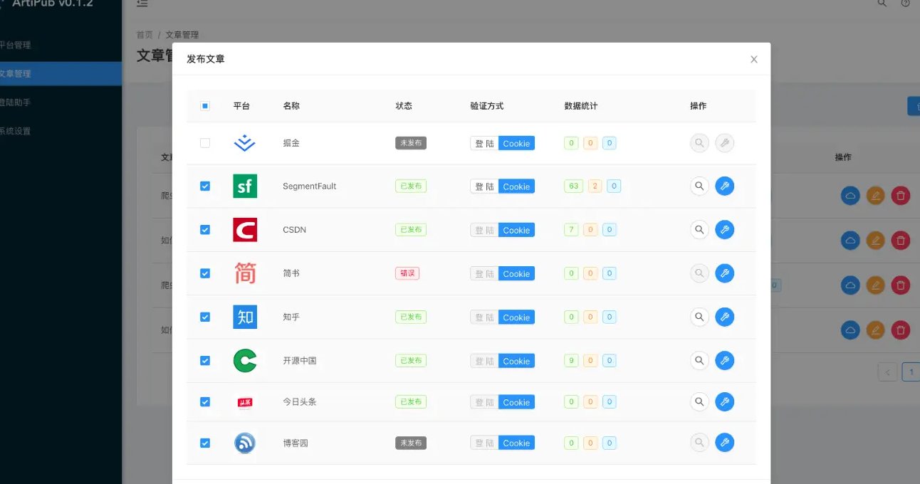Click the search icon in the top header

click(x=882, y=4)
